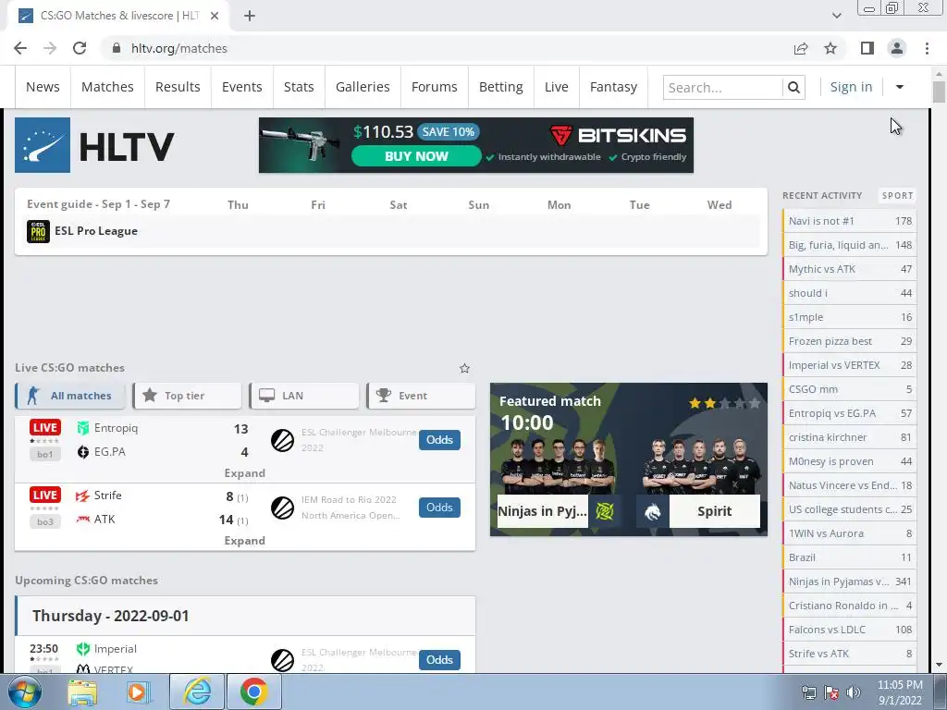Click in the Search input field
Viewport: 947px width, 710px height.
(723, 88)
